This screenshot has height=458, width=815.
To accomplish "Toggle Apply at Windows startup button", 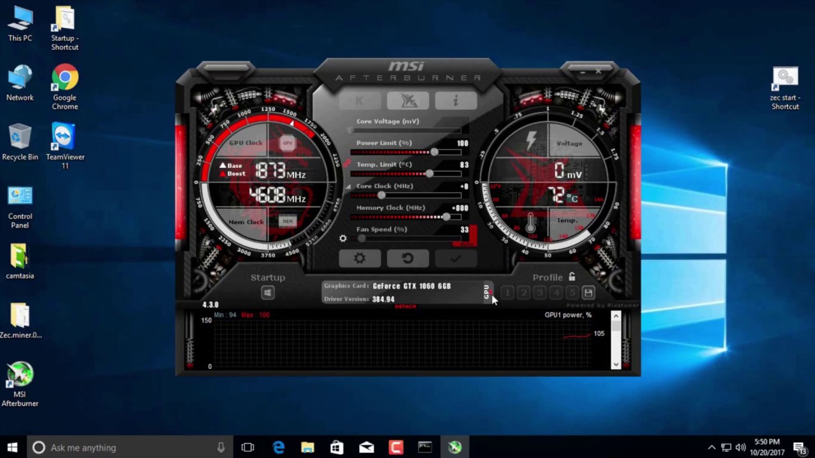I will point(267,293).
